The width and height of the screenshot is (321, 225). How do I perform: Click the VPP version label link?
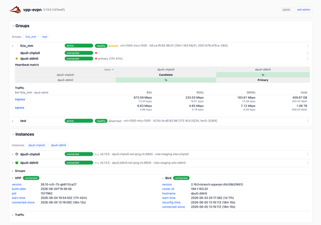tap(17, 184)
